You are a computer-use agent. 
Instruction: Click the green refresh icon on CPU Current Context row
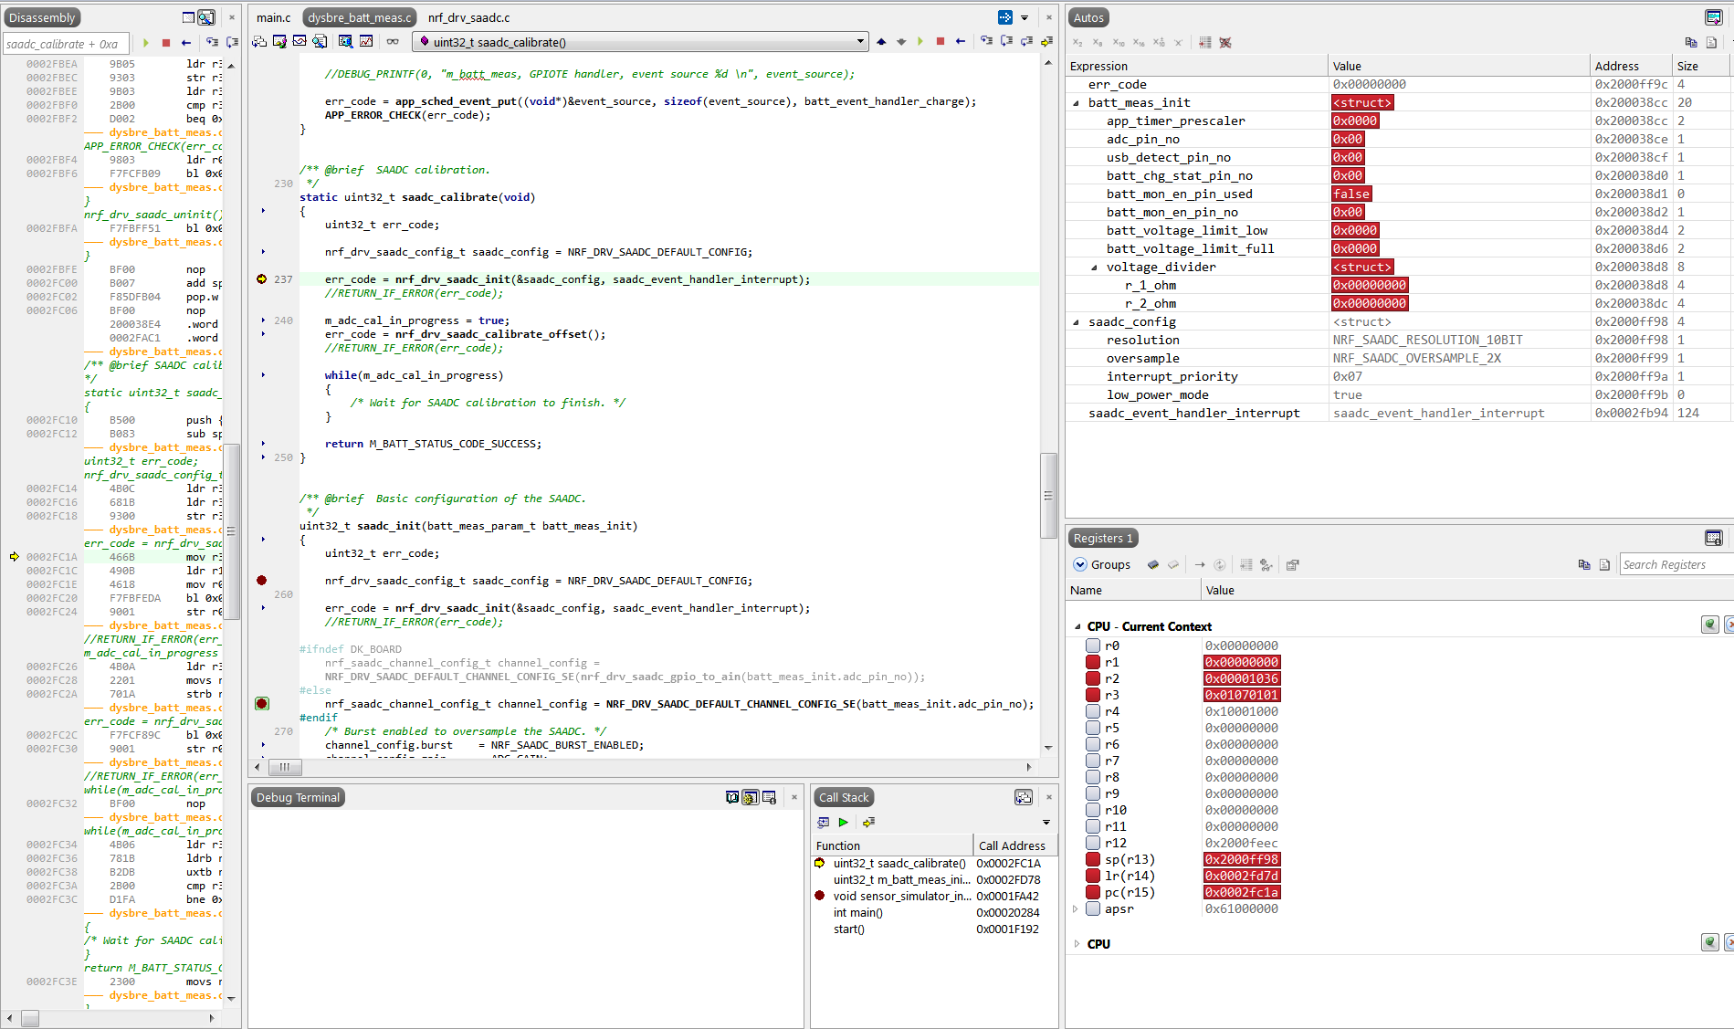[x=1709, y=625]
